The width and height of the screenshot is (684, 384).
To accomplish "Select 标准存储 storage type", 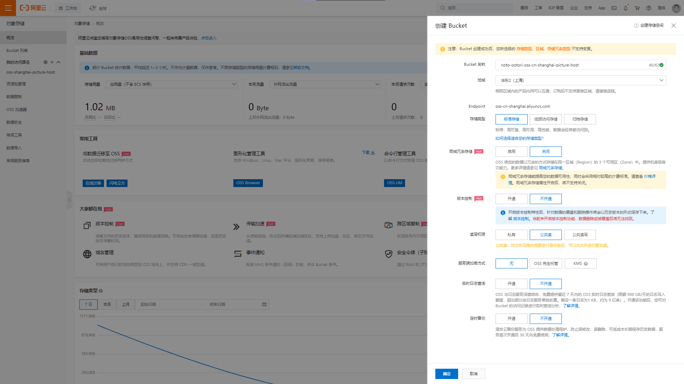I will pyautogui.click(x=511, y=119).
